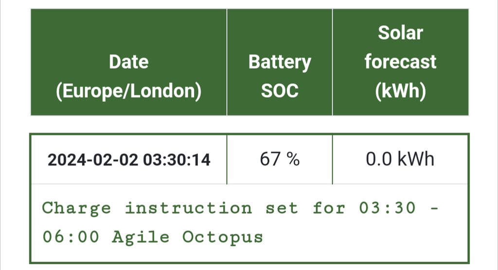The image size is (498, 270).
Task: Click the Date (Europe/London) column header
Action: 129,77
